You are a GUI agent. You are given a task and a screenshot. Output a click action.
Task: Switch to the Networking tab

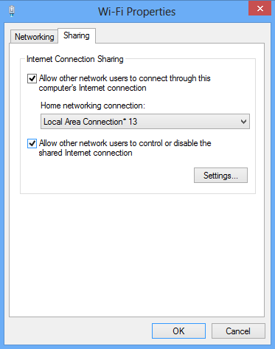[34, 37]
